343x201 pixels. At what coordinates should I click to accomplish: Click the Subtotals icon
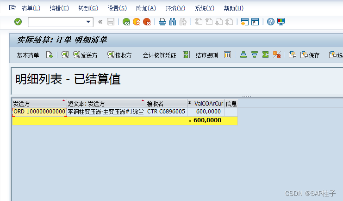pos(277,55)
